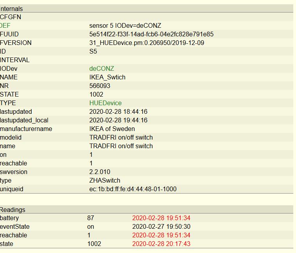Click the NR value 566093
296x253 pixels.
[x=100, y=86]
